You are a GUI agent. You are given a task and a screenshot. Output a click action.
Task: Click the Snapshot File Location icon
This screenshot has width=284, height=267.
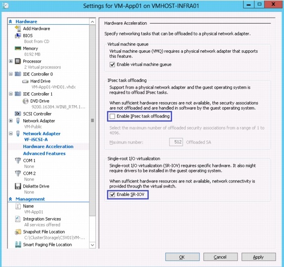tap(18, 232)
